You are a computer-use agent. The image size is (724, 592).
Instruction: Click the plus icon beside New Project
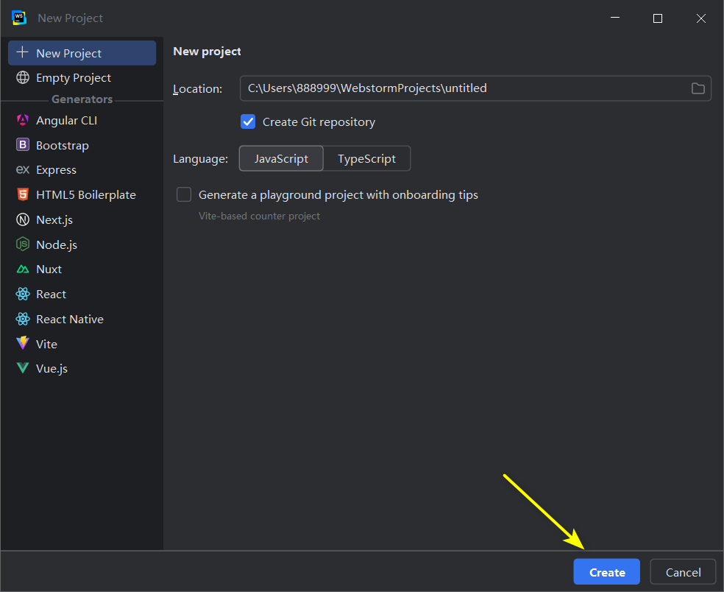tap(22, 52)
